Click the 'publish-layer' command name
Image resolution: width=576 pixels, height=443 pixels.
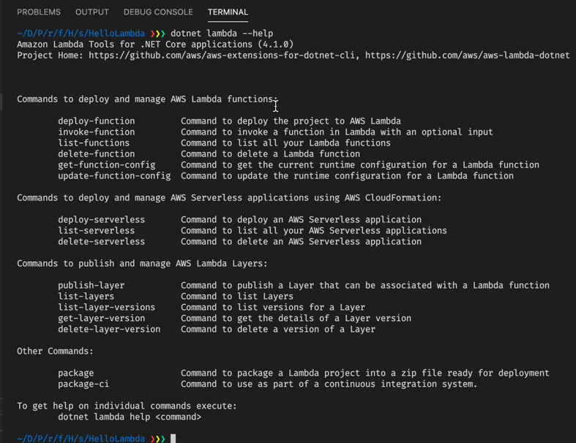click(x=91, y=286)
